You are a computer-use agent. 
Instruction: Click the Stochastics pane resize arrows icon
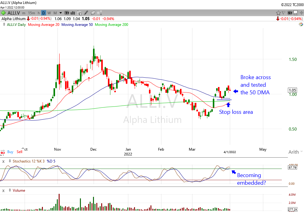(10, 161)
